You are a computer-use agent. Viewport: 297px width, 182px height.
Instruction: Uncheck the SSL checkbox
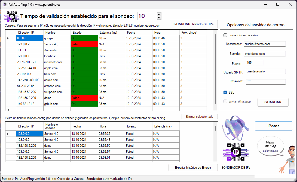point(225,92)
